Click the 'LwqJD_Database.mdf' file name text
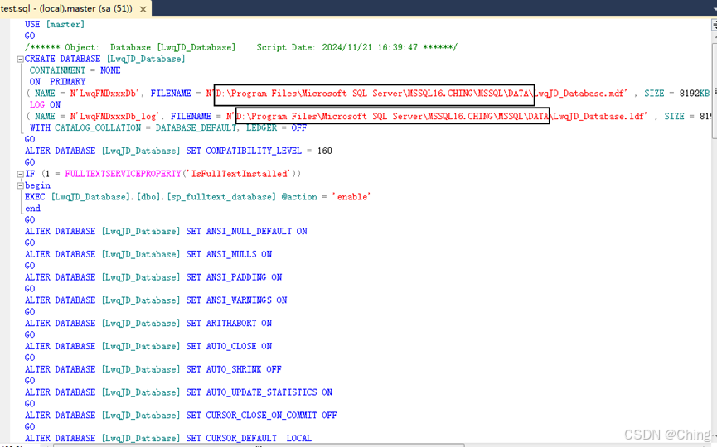 [x=581, y=94]
